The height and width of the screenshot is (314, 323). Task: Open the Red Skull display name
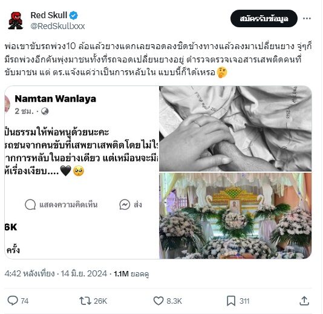point(49,15)
